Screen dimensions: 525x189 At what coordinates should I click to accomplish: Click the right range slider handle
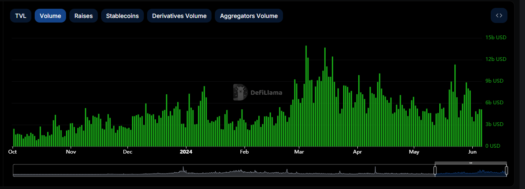click(x=506, y=170)
